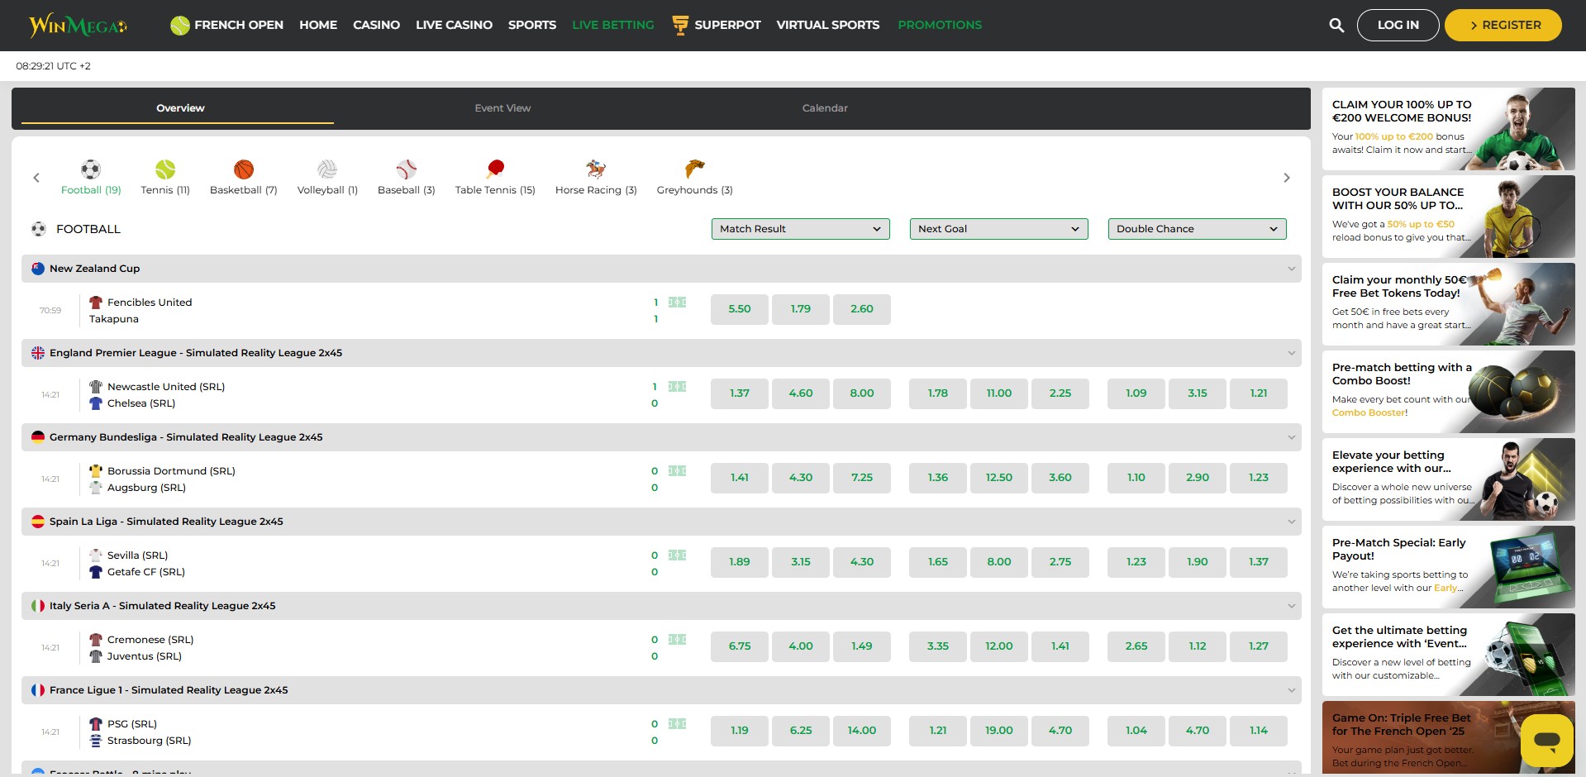Open the monthly Free Bet Tokens promo
Viewport: 1586px width, 777px height.
click(x=1448, y=304)
